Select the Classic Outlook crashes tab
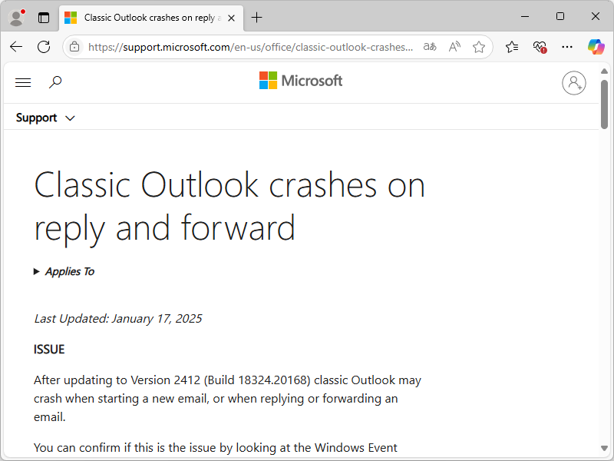 point(146,17)
